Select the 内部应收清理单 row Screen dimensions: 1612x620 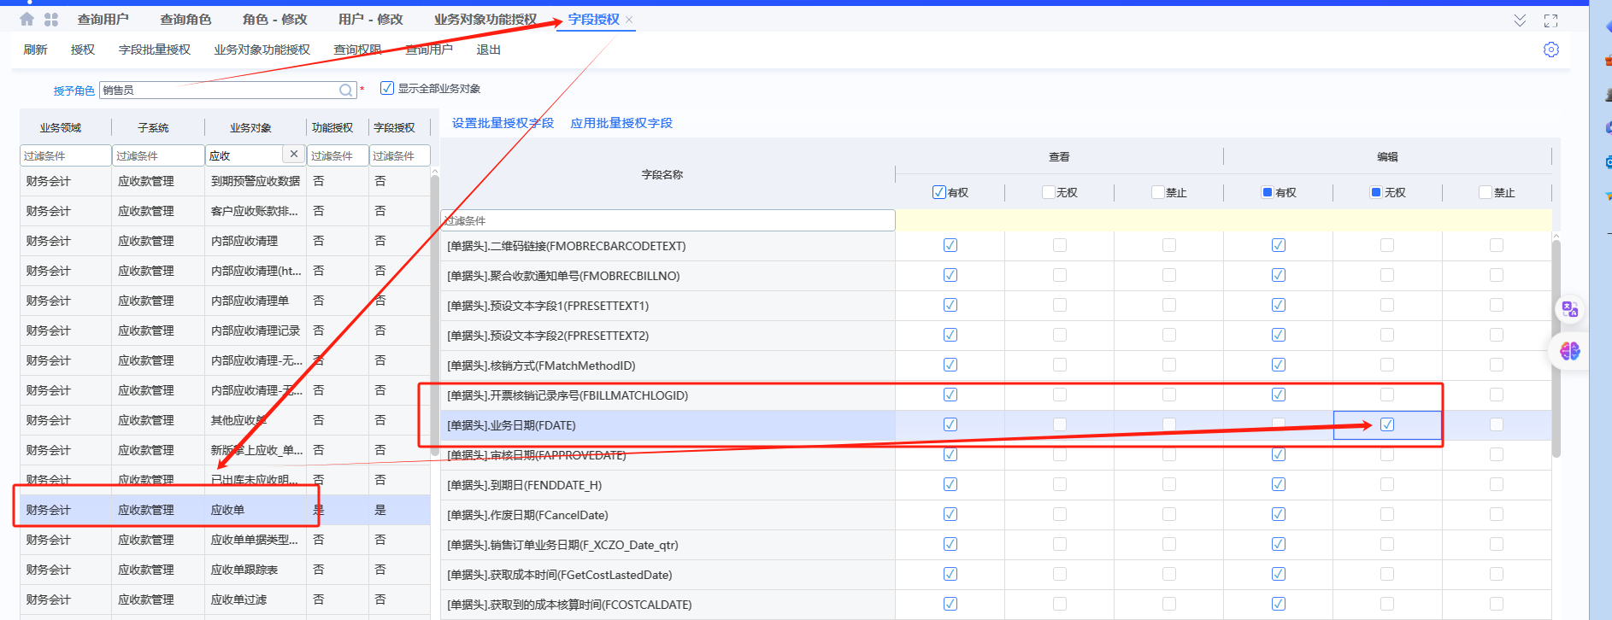tap(225, 301)
